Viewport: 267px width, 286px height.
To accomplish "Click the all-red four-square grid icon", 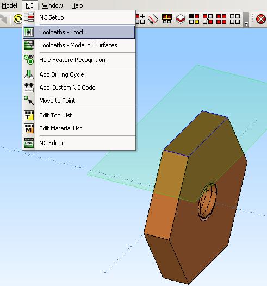I will click(x=221, y=19).
